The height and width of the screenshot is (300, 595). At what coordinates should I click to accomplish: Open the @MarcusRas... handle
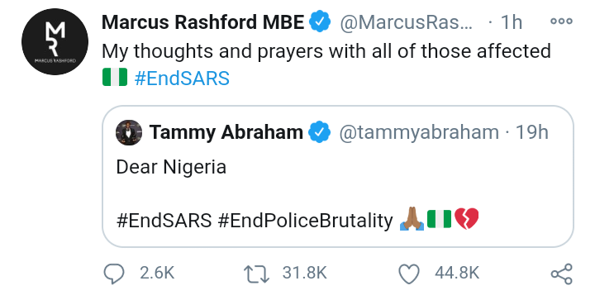coord(406,23)
